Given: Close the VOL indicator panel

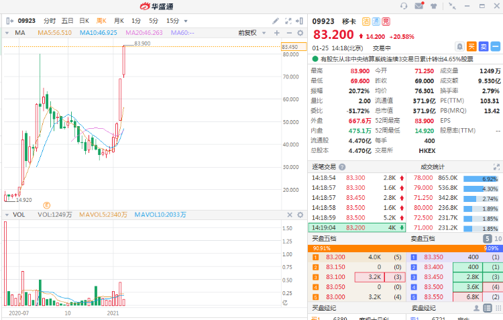Looking at the screenshot, I should click(x=290, y=215).
